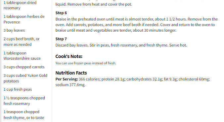Select the herbes de Provence ingredient
The image size is (224, 122).
[24, 19]
